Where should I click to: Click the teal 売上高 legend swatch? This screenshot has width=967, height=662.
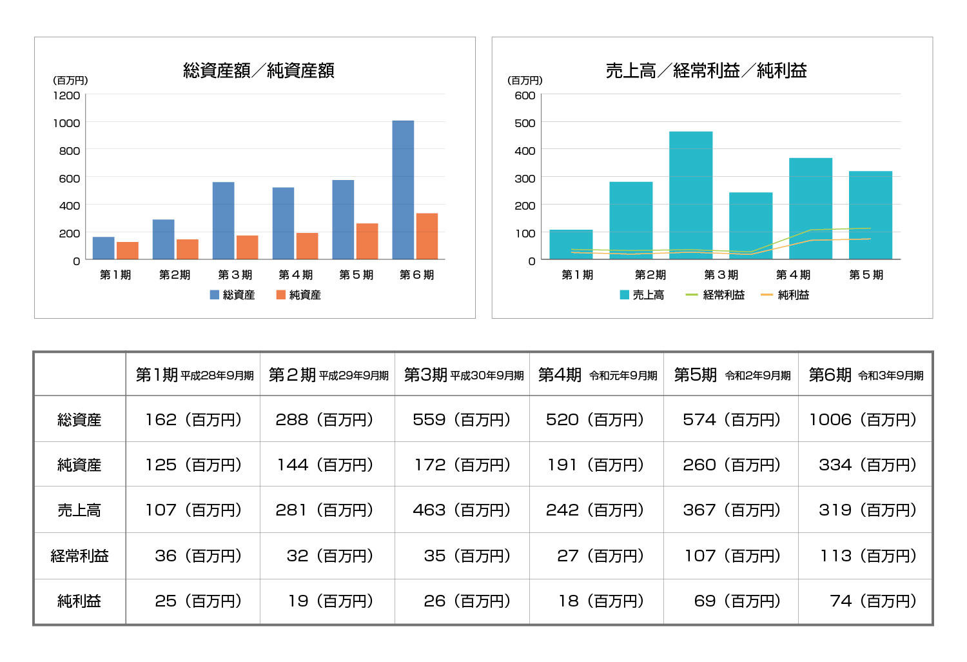[624, 295]
